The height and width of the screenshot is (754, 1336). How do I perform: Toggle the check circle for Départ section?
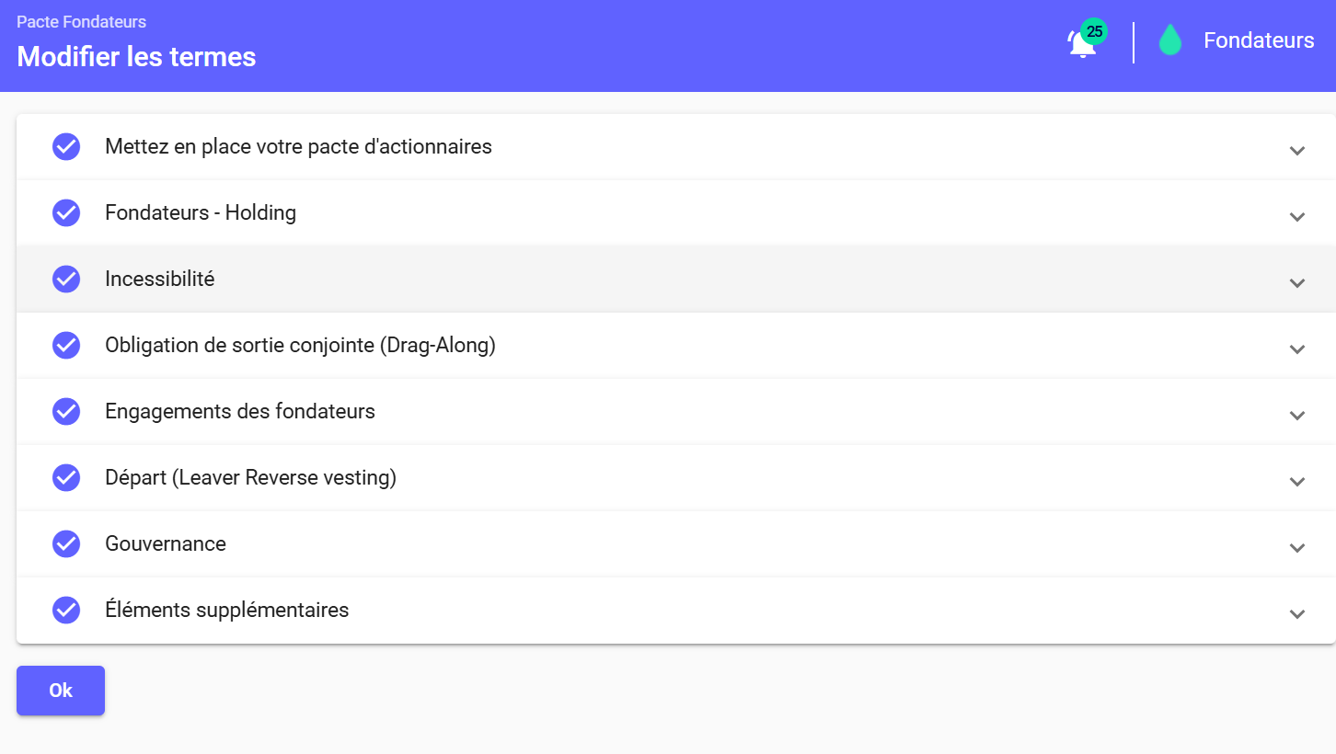point(66,477)
